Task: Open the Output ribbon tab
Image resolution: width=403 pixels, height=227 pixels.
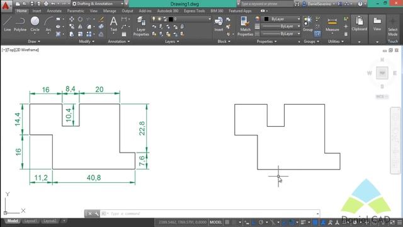Action: click(x=127, y=11)
